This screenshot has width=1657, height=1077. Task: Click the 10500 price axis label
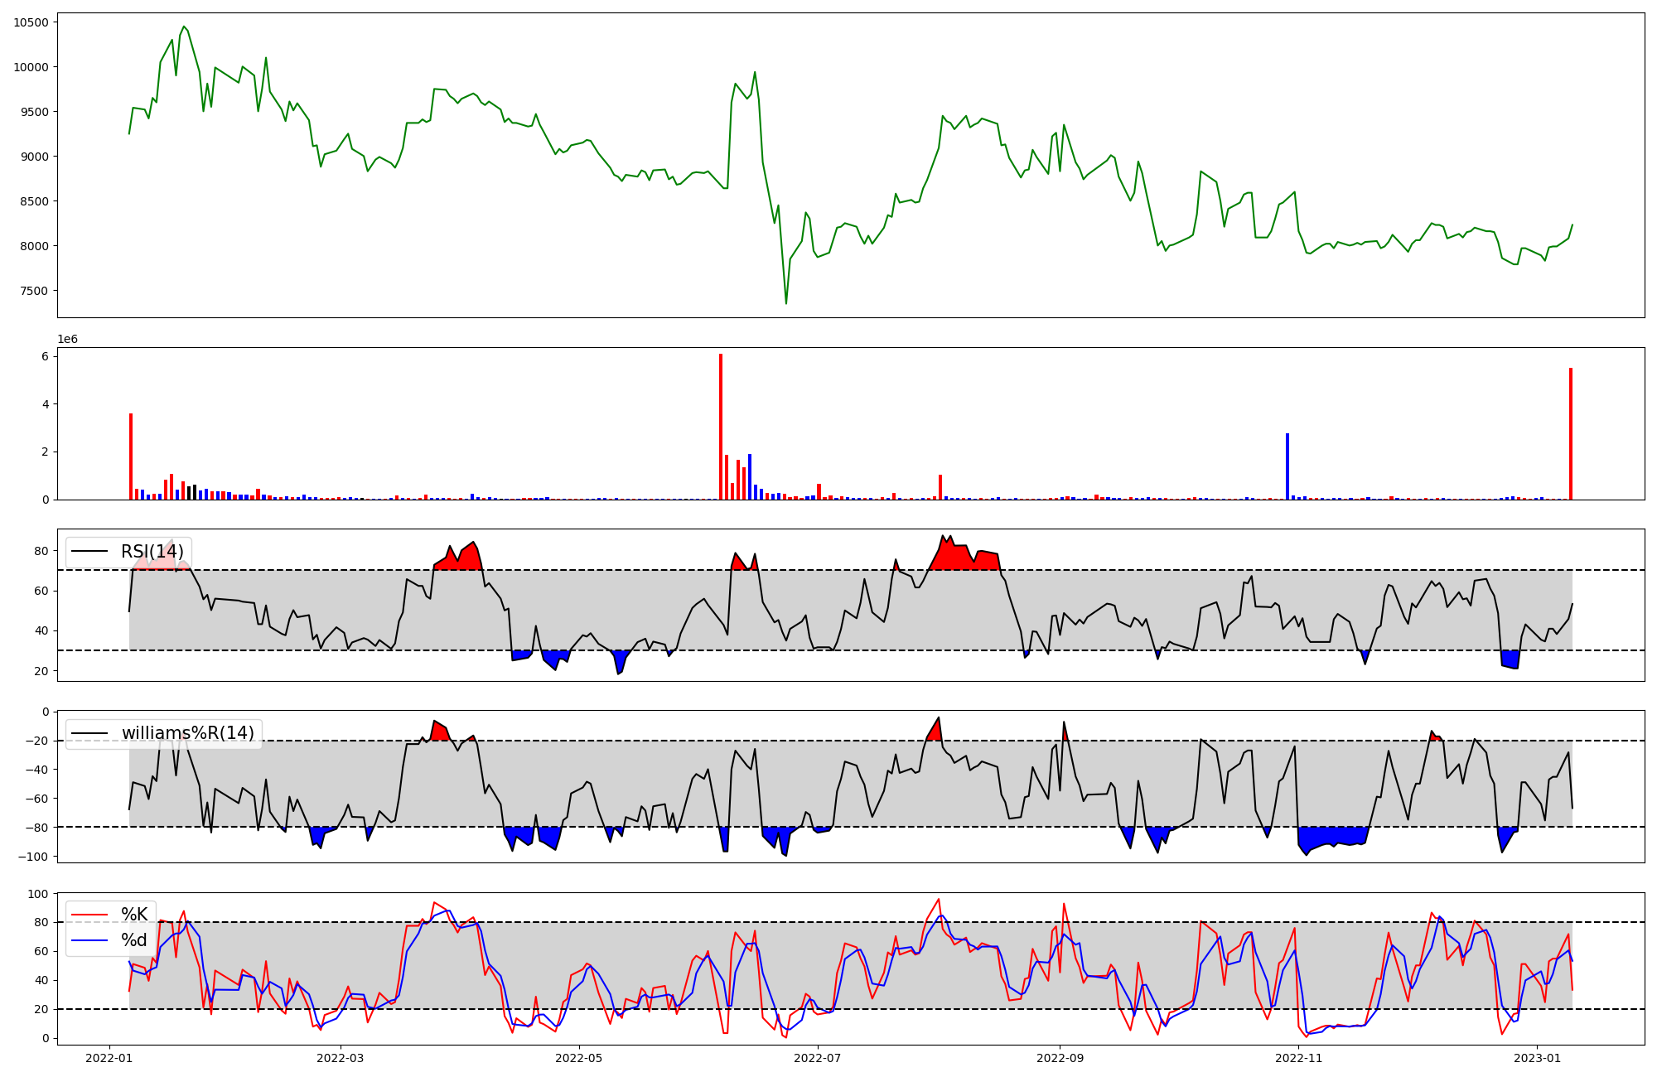point(31,22)
